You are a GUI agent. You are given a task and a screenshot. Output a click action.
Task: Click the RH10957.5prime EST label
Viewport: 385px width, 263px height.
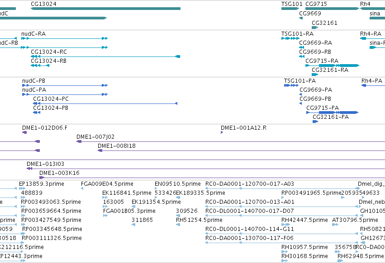point(304,247)
